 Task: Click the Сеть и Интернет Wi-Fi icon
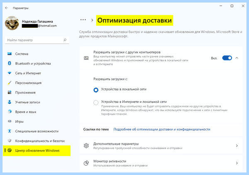click(10, 73)
